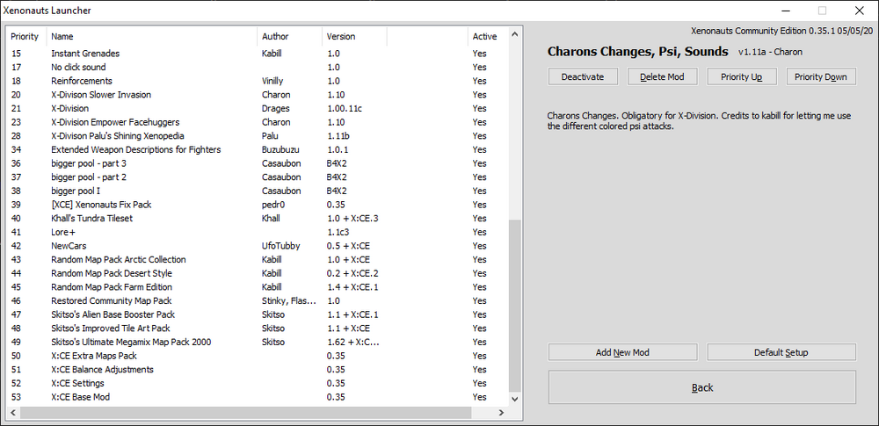Click the vertical scrollbar thumb
The height and width of the screenshot is (426, 879).
pos(514,306)
